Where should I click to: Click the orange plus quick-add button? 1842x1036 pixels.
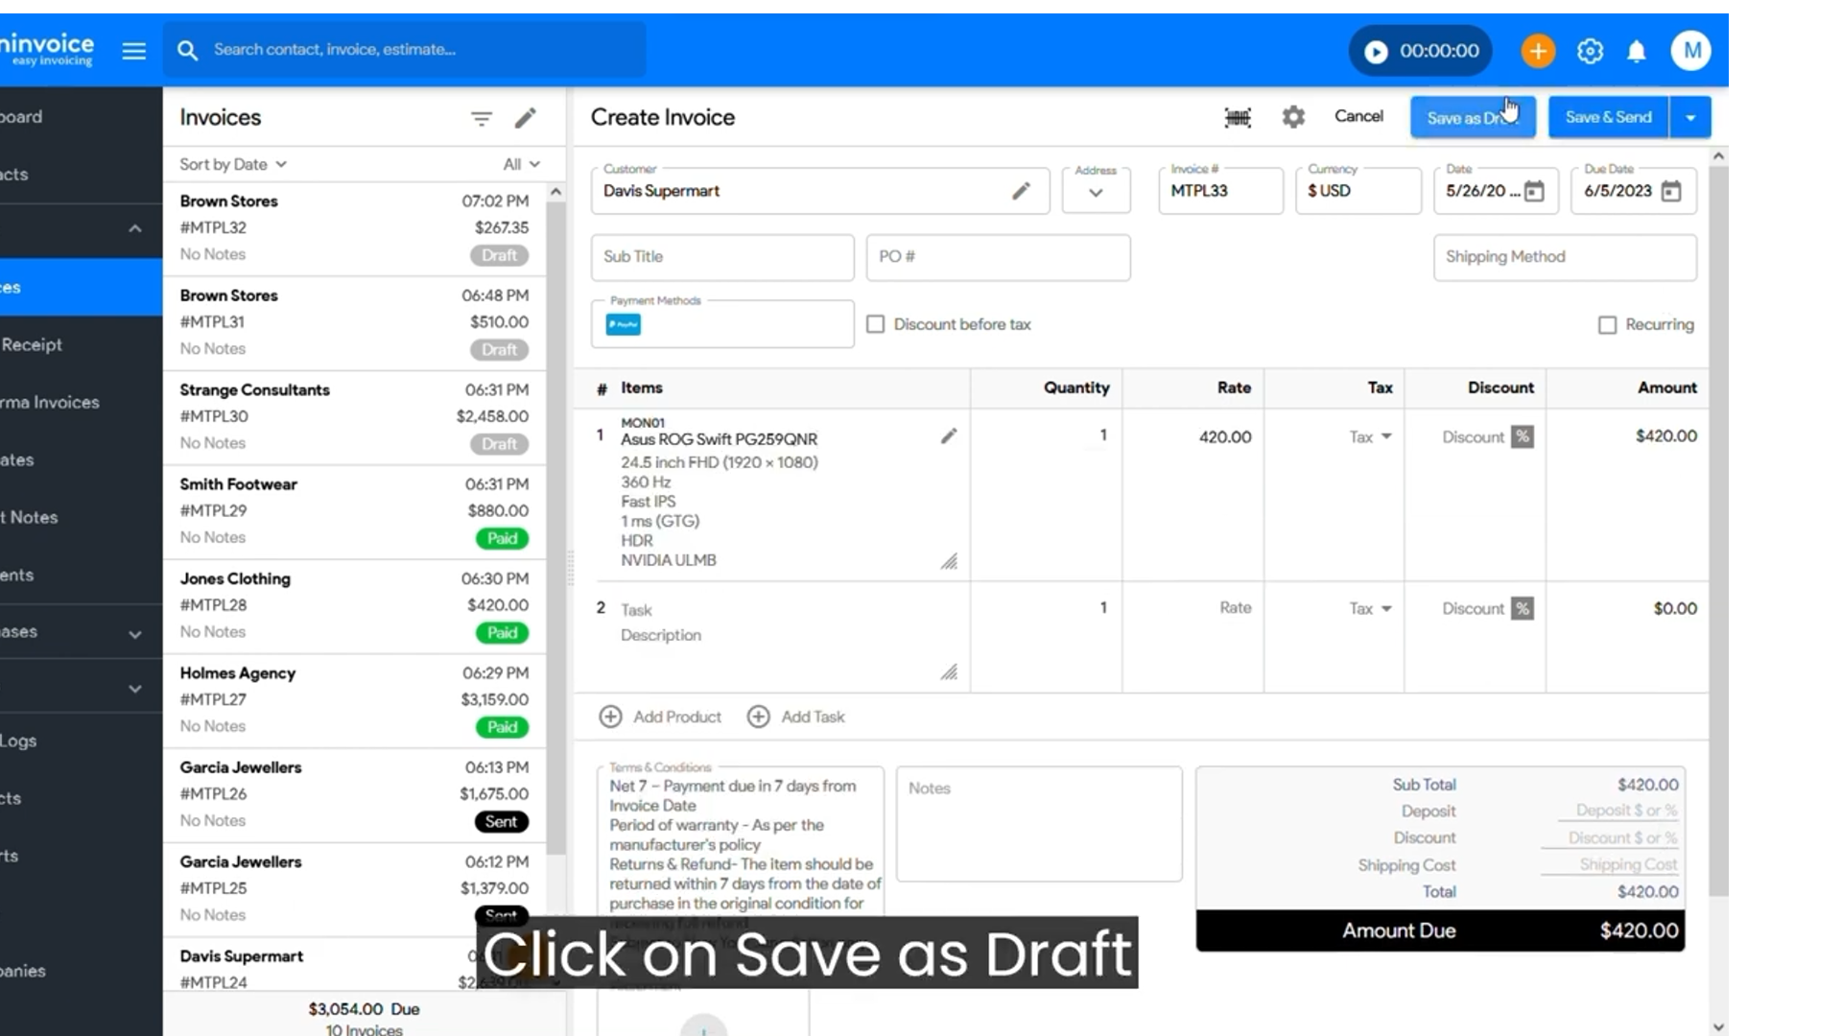pyautogui.click(x=1537, y=51)
